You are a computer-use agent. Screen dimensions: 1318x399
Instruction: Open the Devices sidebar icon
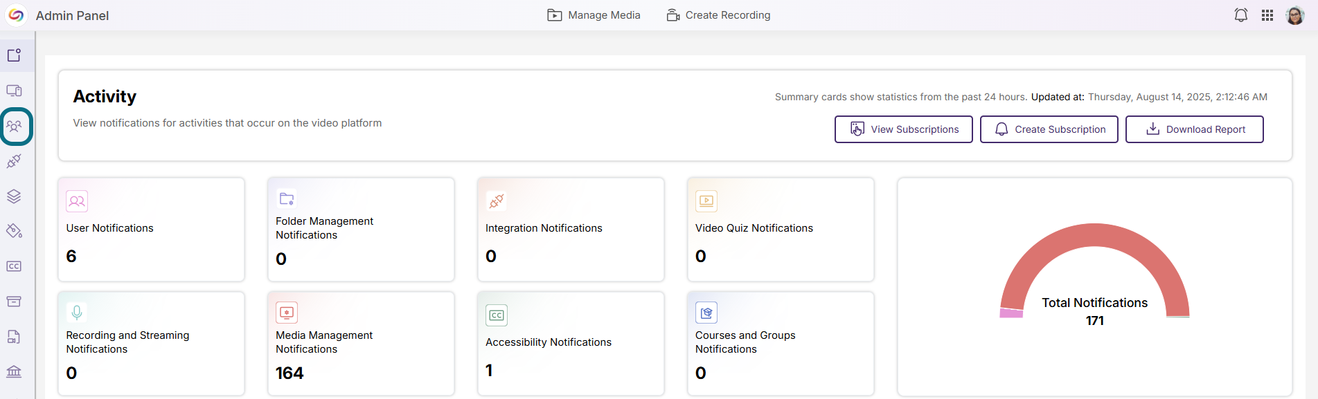(14, 91)
